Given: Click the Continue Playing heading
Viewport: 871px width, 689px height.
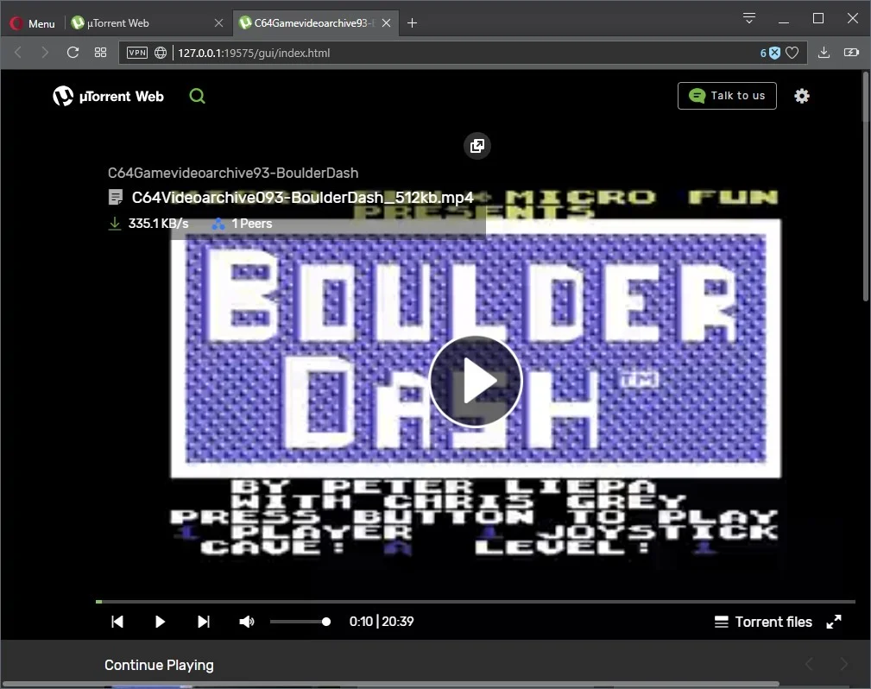Looking at the screenshot, I should coord(159,665).
